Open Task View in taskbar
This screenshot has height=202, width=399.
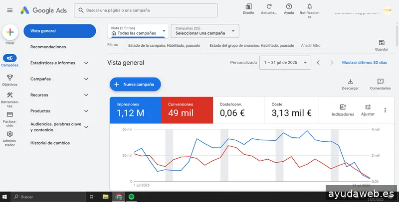(x=92, y=197)
